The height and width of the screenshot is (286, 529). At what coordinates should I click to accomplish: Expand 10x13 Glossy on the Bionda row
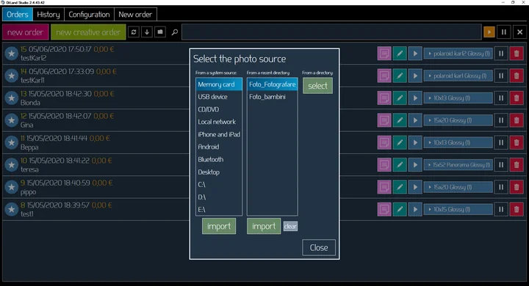coord(458,98)
